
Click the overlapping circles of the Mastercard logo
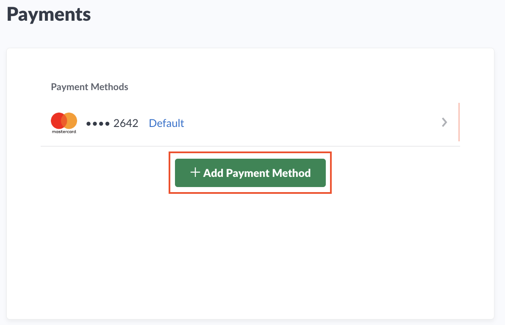pos(64,120)
